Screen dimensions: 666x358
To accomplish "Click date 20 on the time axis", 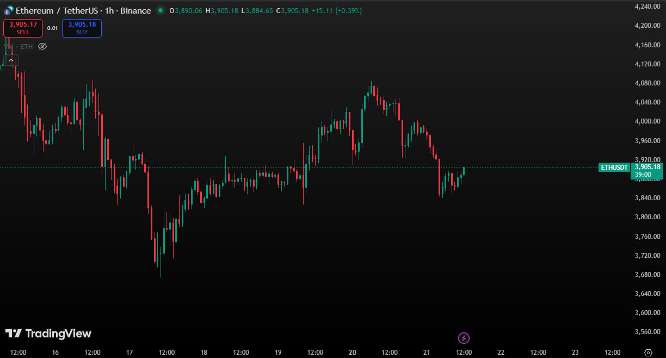I will point(353,352).
